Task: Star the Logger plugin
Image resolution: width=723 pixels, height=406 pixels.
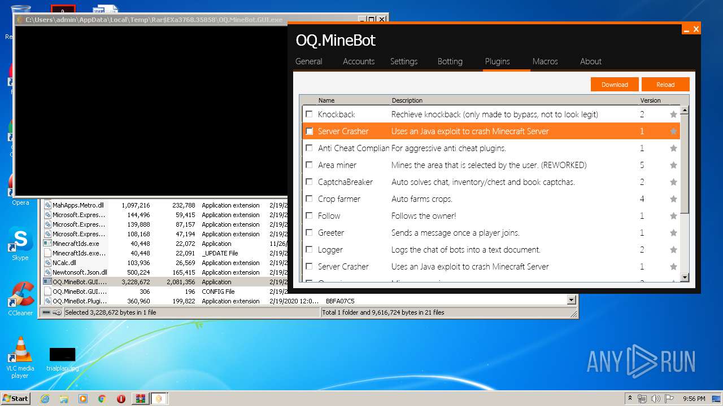Action: (x=673, y=250)
